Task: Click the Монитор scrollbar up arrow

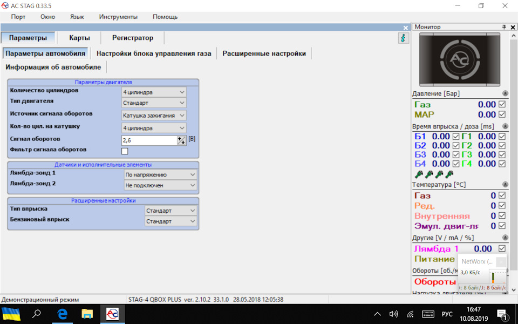Action: [513, 36]
